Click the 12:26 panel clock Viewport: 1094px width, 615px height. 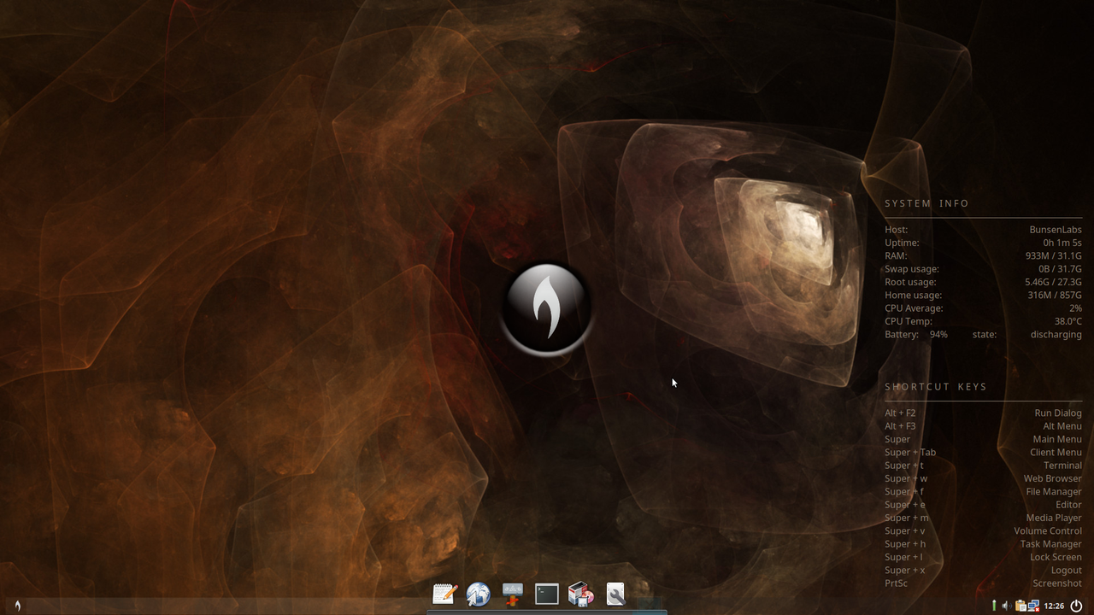point(1054,606)
